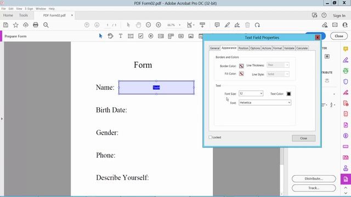Viewport: 351px width, 197px height.
Task: Go to the Home tab
Action: click(8, 15)
